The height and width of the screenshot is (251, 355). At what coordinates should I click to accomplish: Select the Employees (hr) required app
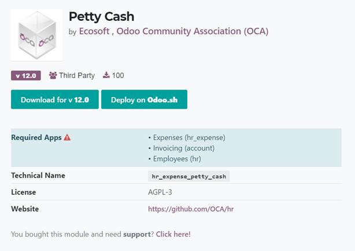click(x=176, y=158)
